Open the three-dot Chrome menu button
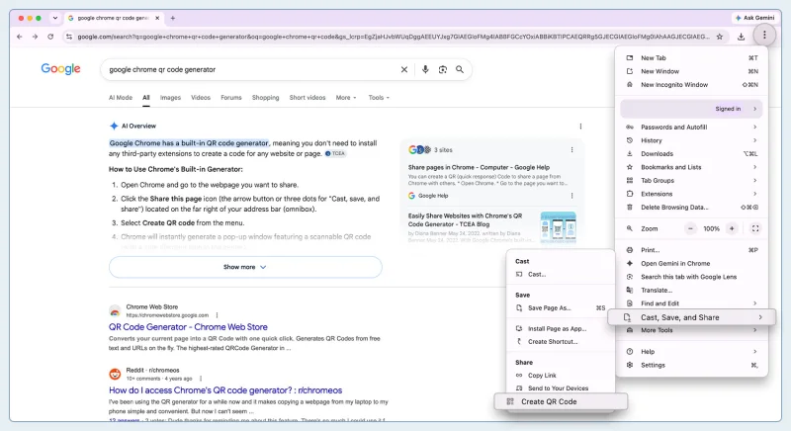 (764, 35)
